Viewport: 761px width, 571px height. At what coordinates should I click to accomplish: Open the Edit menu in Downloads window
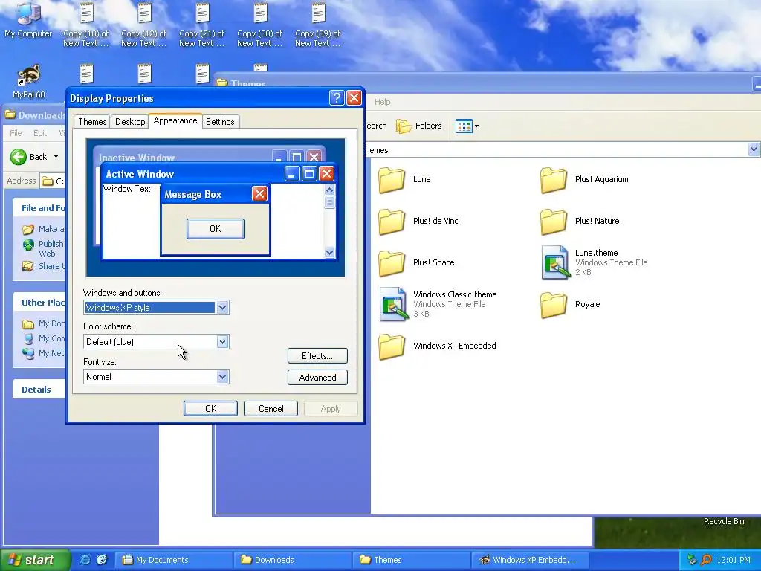click(40, 133)
